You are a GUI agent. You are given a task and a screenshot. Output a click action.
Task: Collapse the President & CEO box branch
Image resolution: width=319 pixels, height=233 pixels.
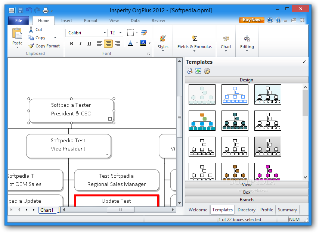(110, 119)
